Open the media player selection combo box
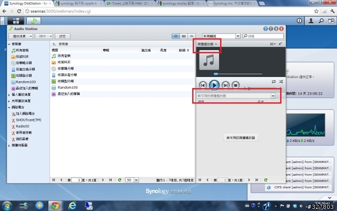The image size is (337, 211). coord(236,95)
